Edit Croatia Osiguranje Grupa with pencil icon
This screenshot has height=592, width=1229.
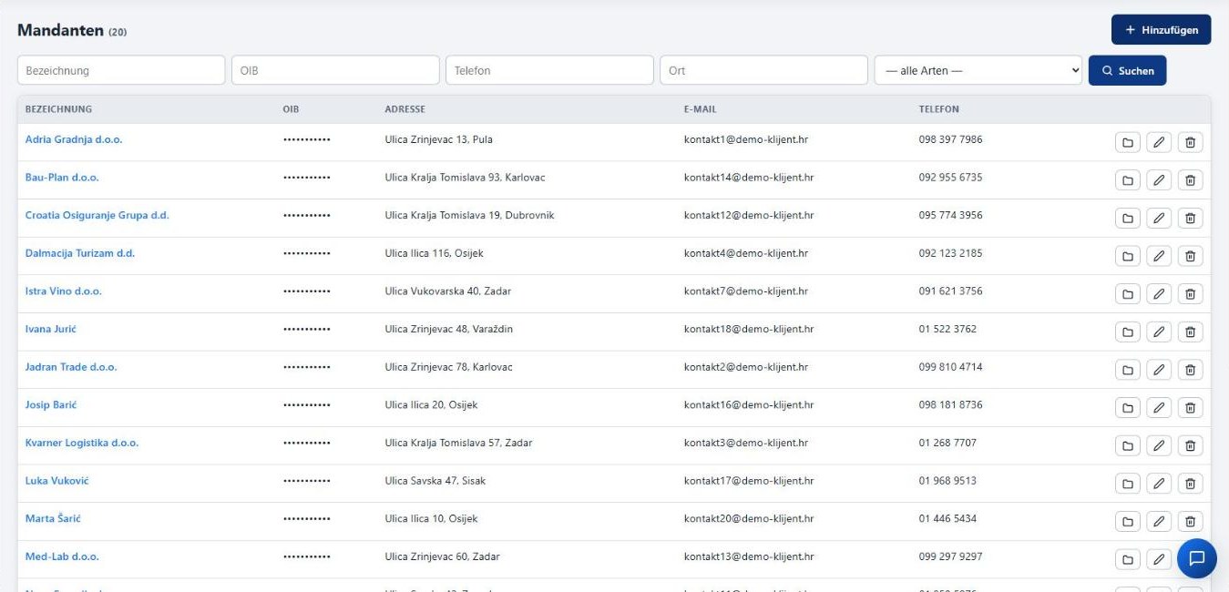pyautogui.click(x=1159, y=219)
